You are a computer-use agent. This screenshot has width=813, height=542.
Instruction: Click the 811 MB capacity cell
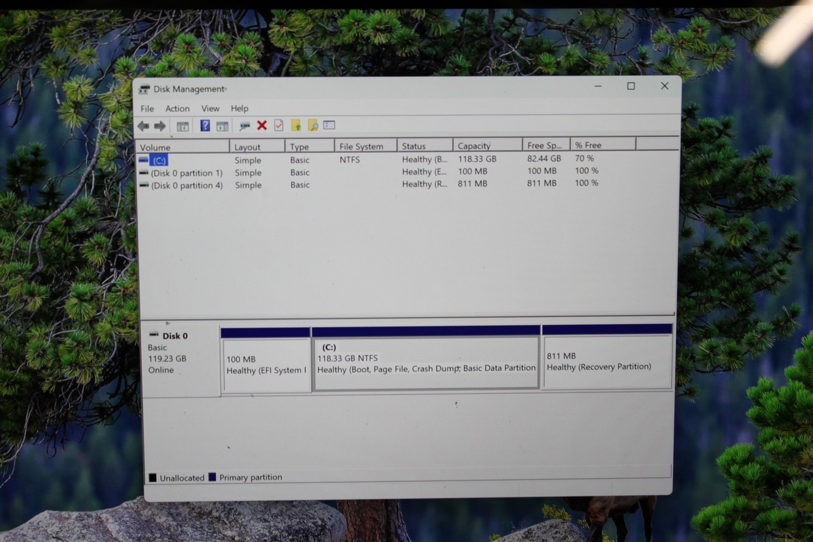[x=472, y=183]
